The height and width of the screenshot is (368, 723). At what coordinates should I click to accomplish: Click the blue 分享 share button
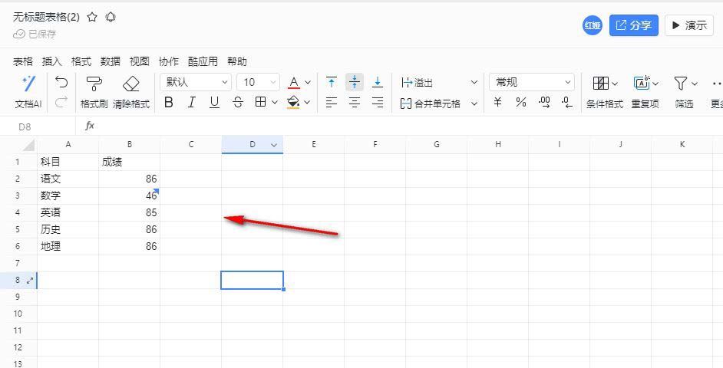(x=633, y=25)
